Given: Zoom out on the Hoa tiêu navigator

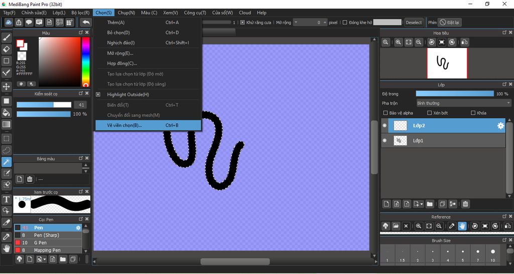Looking at the screenshot, I should (418, 42).
